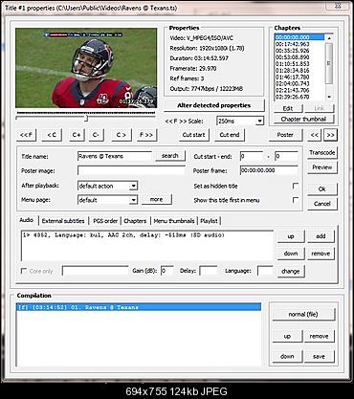Click the C- remove chapter button
The width and height of the screenshot is (354, 399).
coord(96,135)
